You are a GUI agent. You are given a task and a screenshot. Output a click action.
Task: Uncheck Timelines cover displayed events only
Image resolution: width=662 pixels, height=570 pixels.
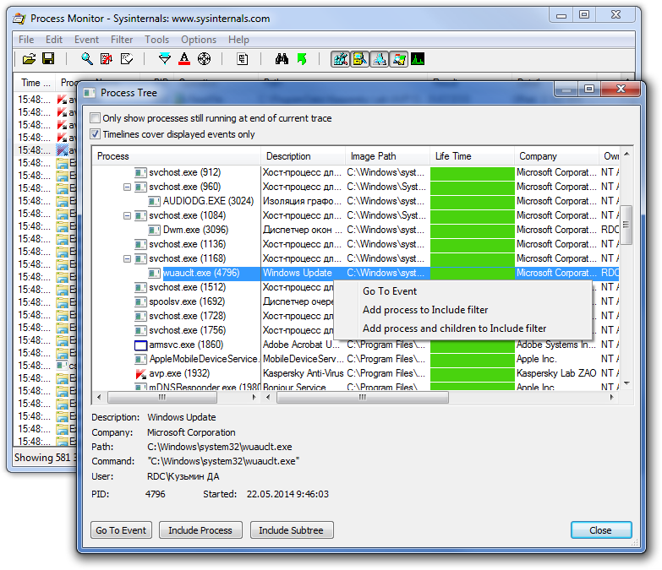point(96,134)
